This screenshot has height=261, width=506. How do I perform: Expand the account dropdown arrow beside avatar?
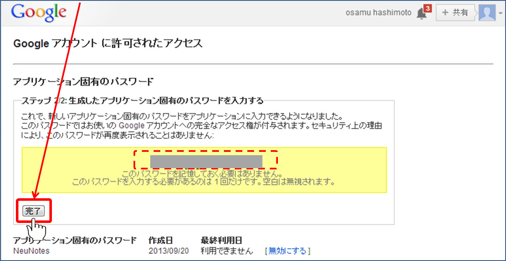pyautogui.click(x=500, y=13)
